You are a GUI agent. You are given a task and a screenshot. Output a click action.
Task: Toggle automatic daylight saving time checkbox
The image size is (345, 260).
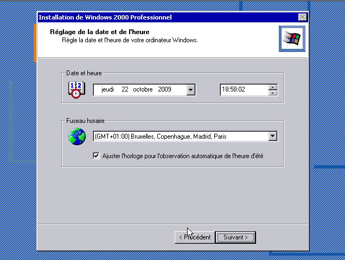(x=96, y=156)
